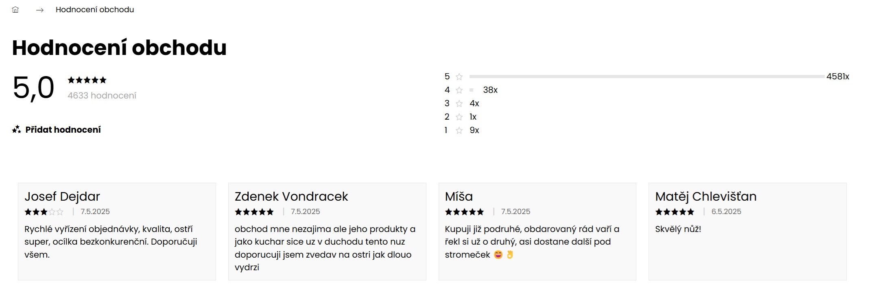Open Josef Dejdar's review card
Image resolution: width=869 pixels, height=291 pixels.
click(x=117, y=232)
